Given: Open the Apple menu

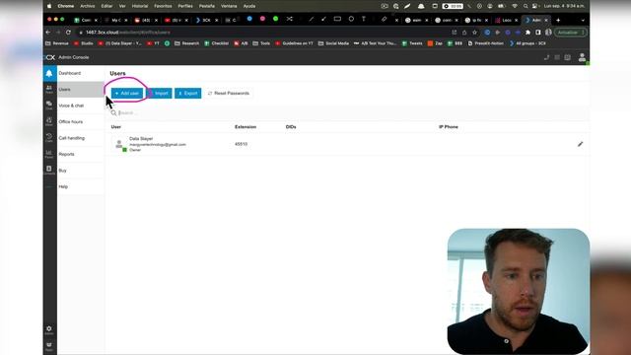Looking at the screenshot, I should point(49,6).
